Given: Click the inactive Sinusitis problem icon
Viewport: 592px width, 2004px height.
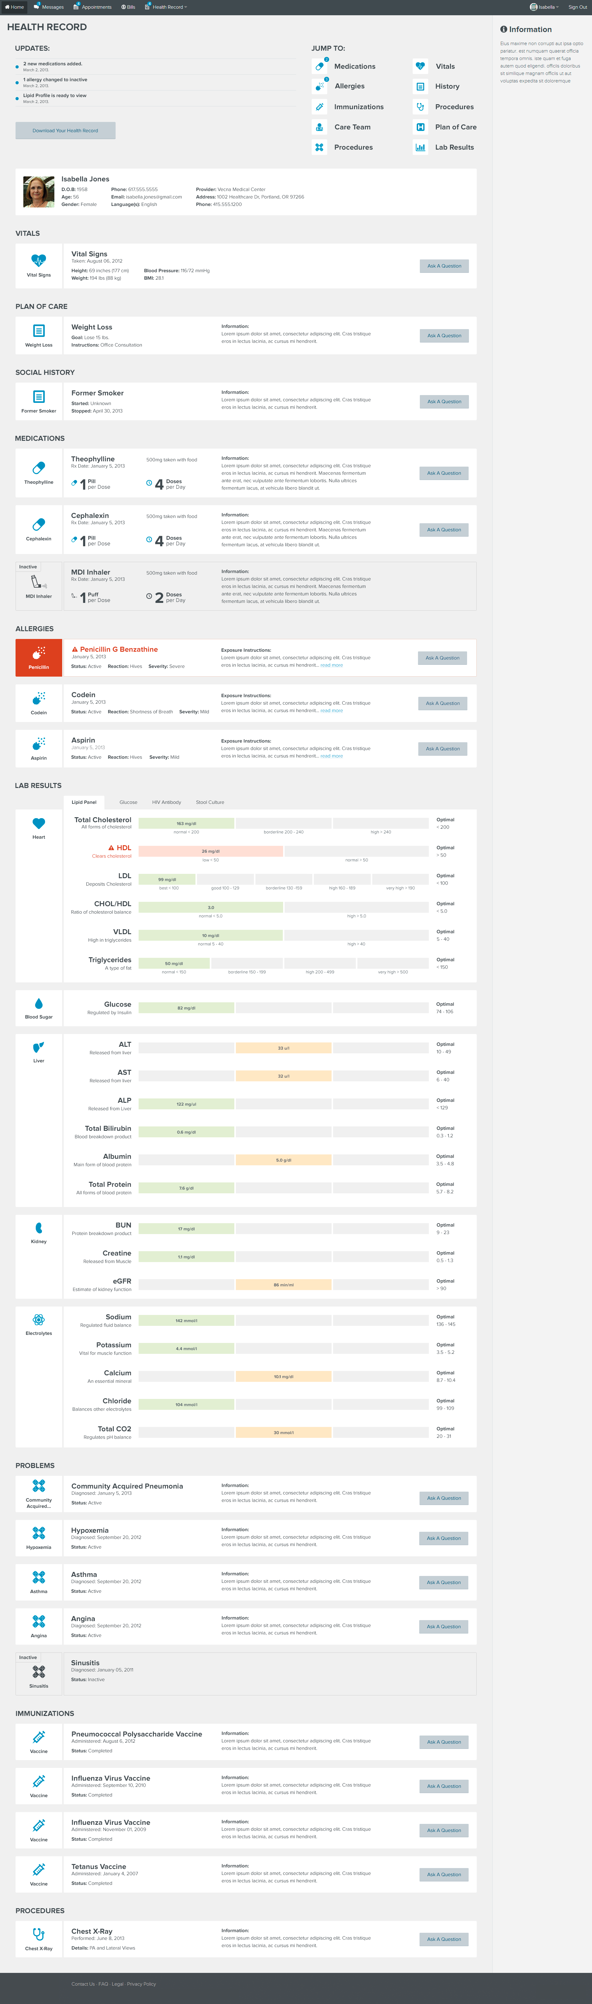Looking at the screenshot, I should click(39, 1672).
